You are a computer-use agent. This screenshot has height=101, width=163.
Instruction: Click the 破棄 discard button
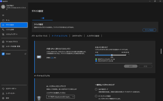(145, 66)
